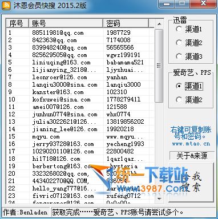Select account lijianying_3218@...

coord(64,70)
